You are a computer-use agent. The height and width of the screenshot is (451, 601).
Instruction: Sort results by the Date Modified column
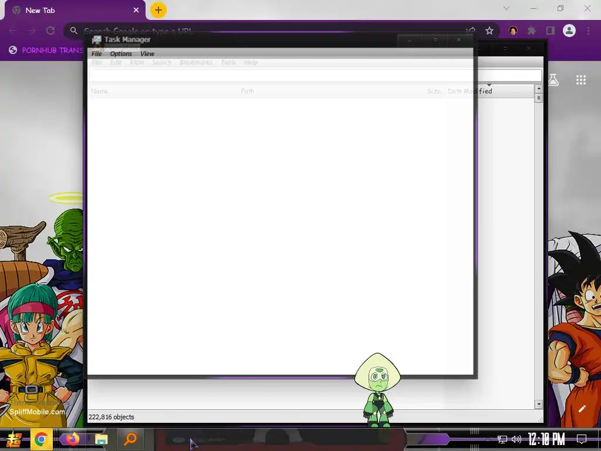click(470, 91)
